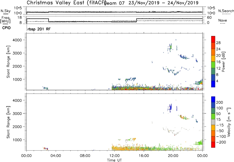
Task: Click the '1000' tick on the Velocity panel axis
Action: (x=17, y=140)
